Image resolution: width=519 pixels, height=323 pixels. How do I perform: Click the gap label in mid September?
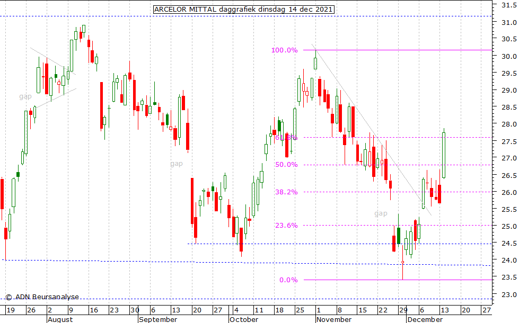pyautogui.click(x=177, y=164)
